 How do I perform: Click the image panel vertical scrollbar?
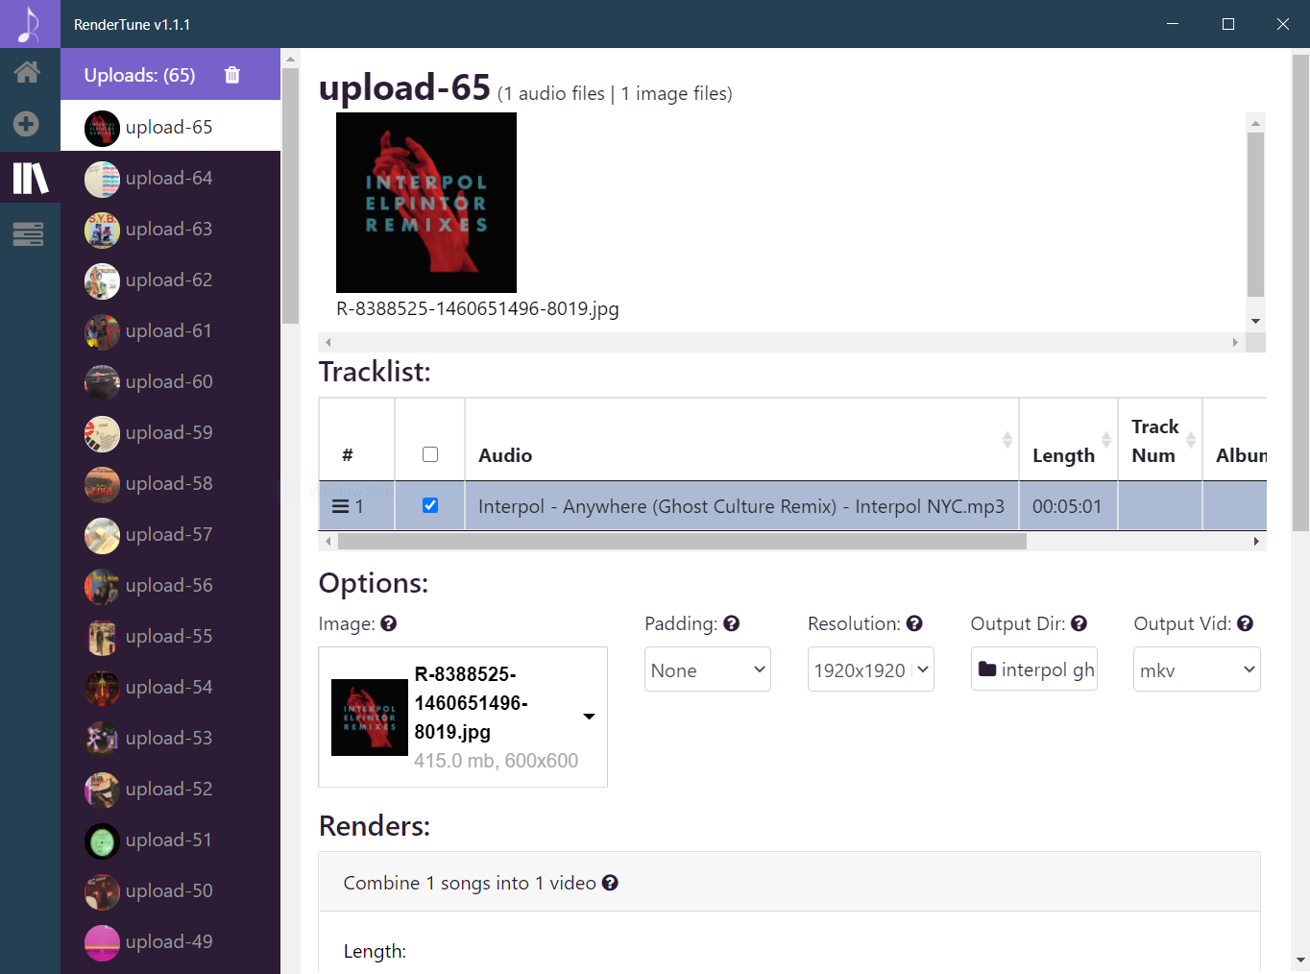1255,214
